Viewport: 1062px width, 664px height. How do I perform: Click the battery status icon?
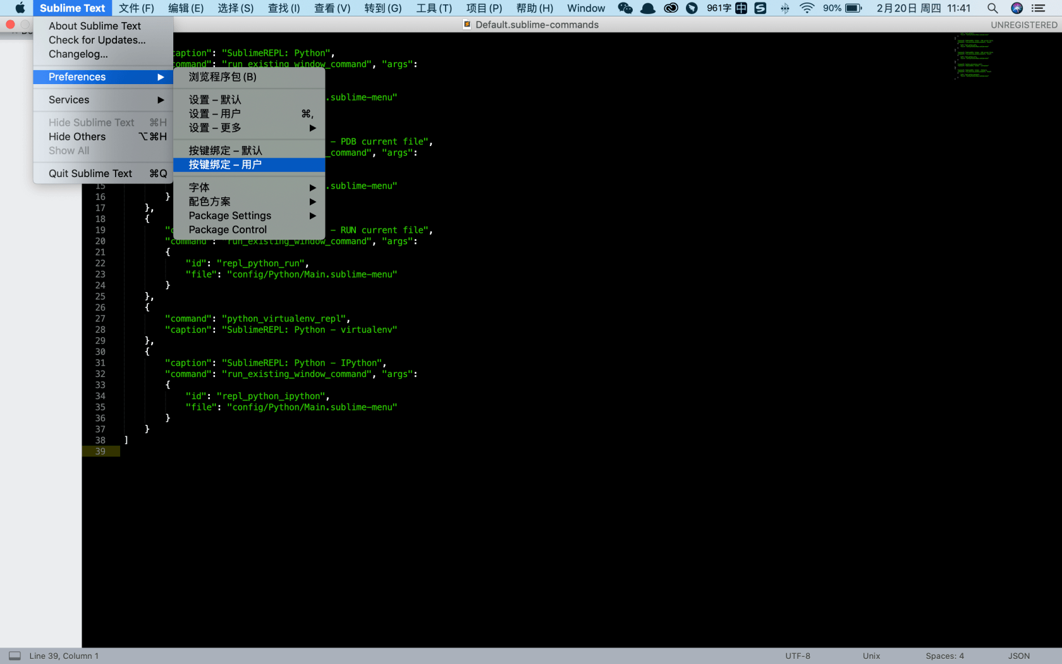(854, 8)
